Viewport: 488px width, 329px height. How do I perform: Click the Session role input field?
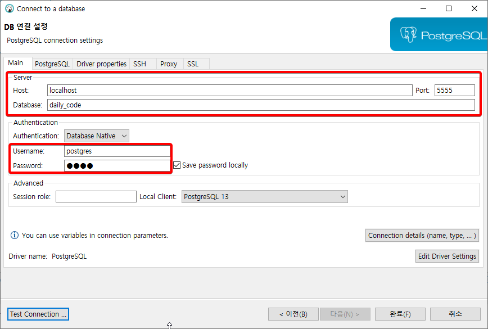pyautogui.click(x=96, y=196)
